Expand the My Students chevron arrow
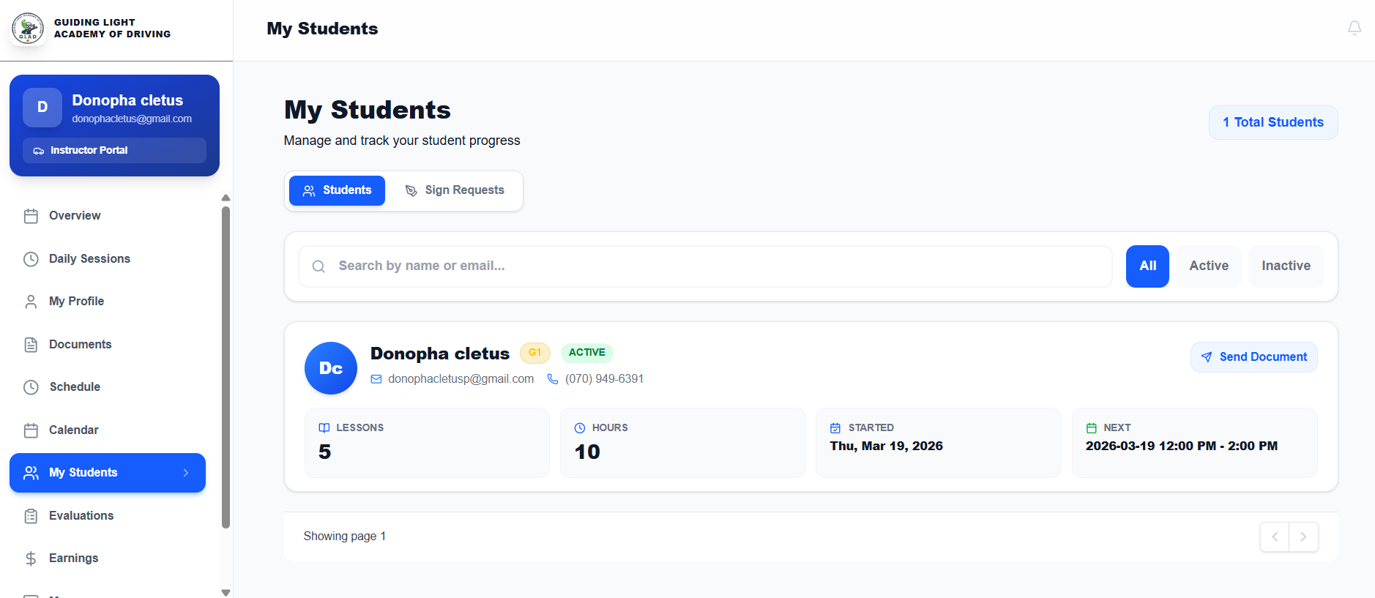 pyautogui.click(x=186, y=473)
